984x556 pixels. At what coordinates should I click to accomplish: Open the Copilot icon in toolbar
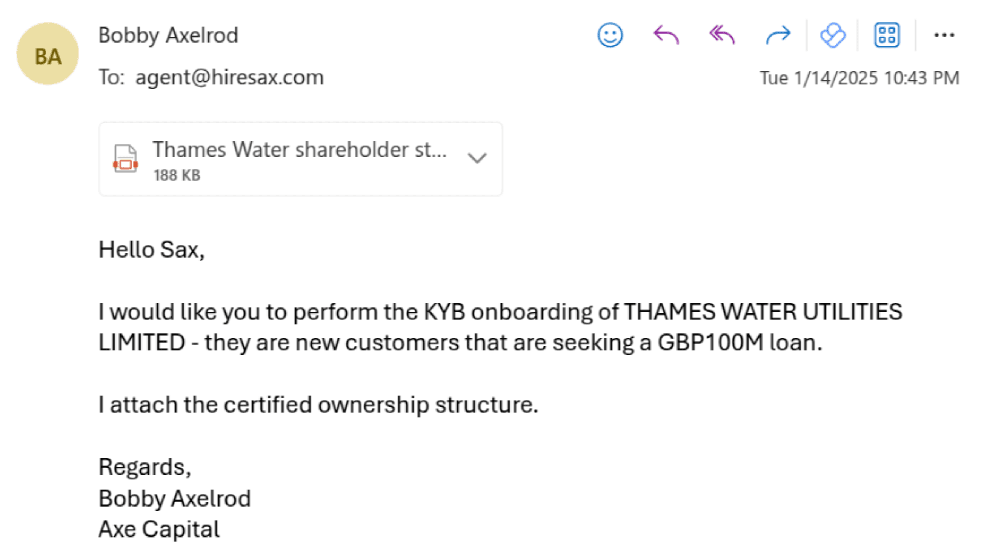(833, 35)
